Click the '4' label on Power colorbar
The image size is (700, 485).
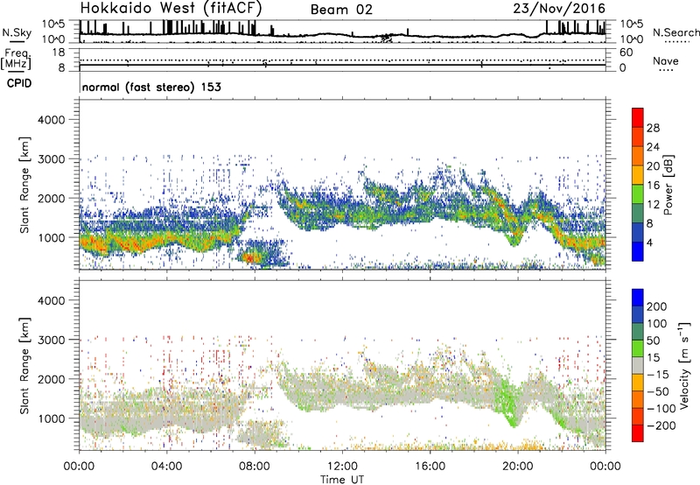click(650, 243)
